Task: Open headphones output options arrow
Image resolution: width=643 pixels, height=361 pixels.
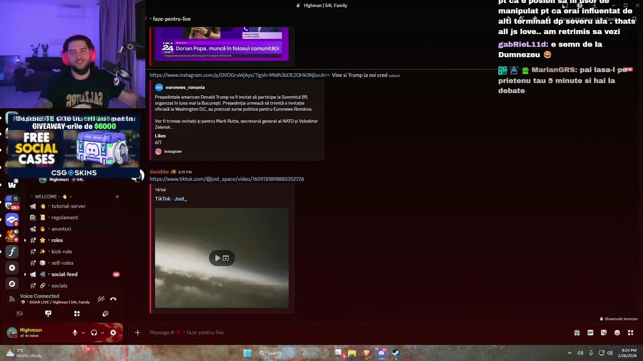Action: click(102, 332)
